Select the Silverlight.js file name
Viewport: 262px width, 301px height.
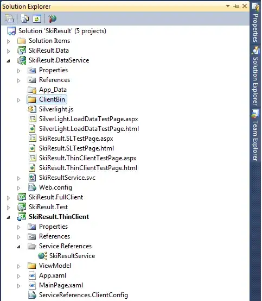[x=56, y=109]
